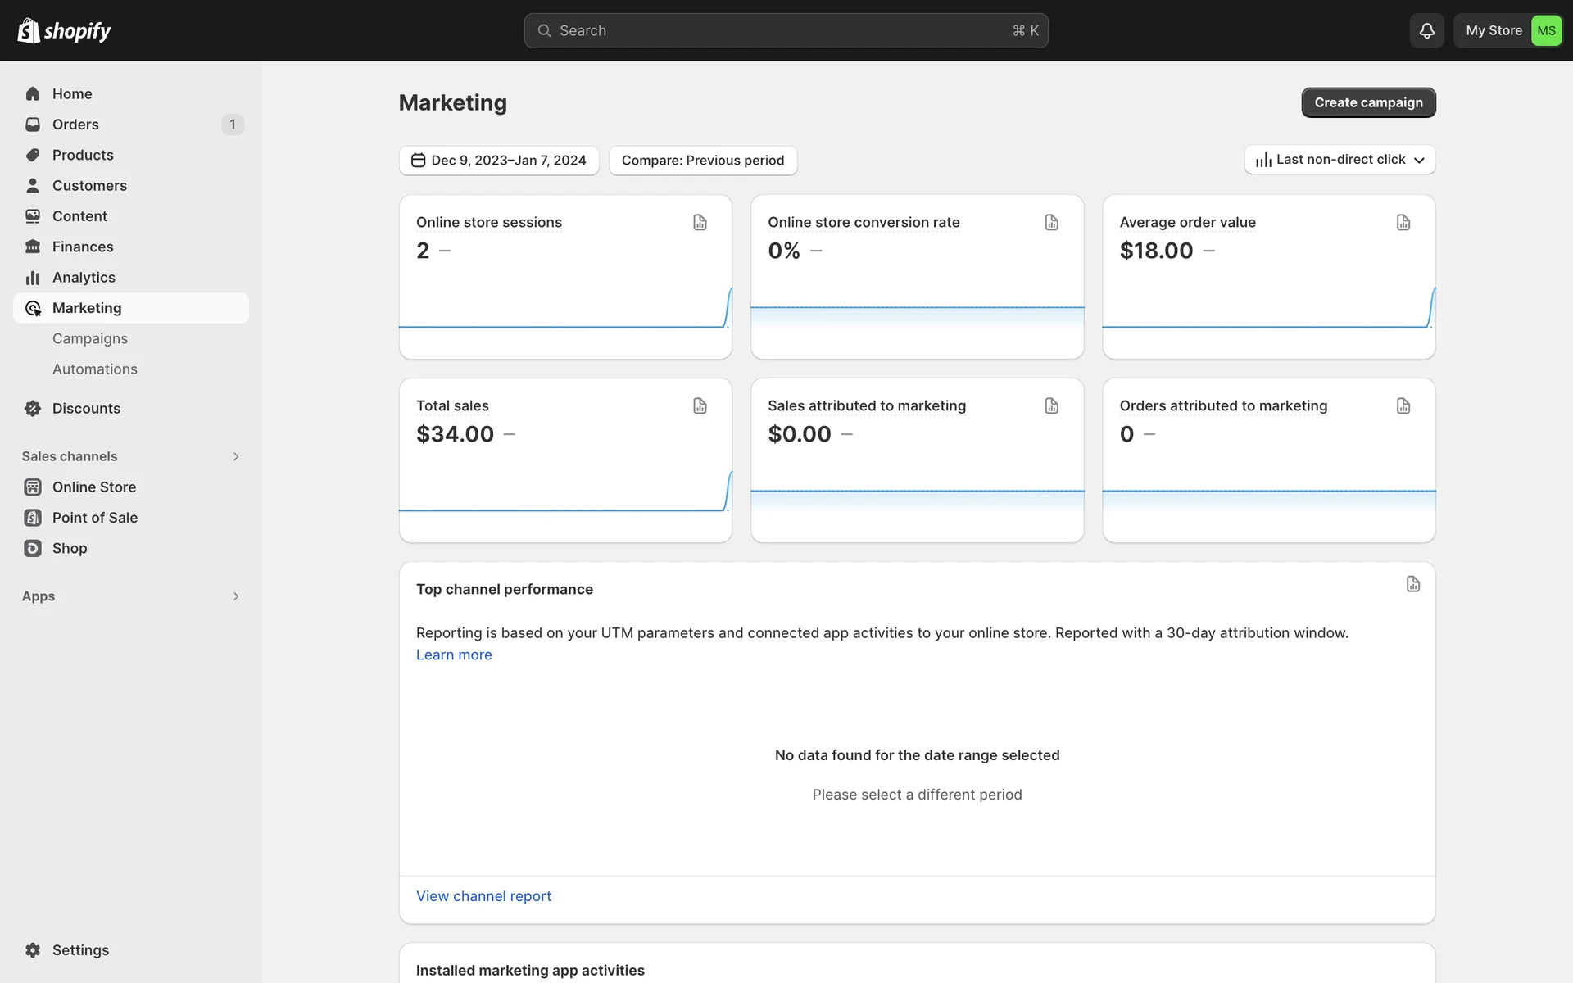This screenshot has width=1573, height=983.
Task: Open report icon for Online store sessions
Action: 700,223
